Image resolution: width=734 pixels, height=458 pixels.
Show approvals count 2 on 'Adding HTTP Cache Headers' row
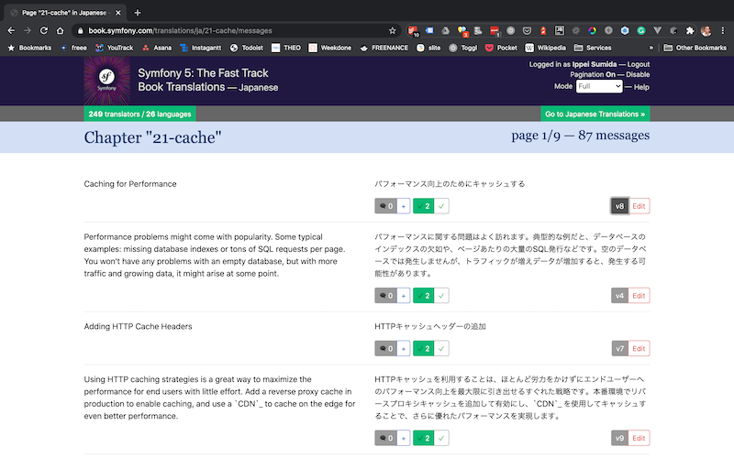tap(424, 349)
